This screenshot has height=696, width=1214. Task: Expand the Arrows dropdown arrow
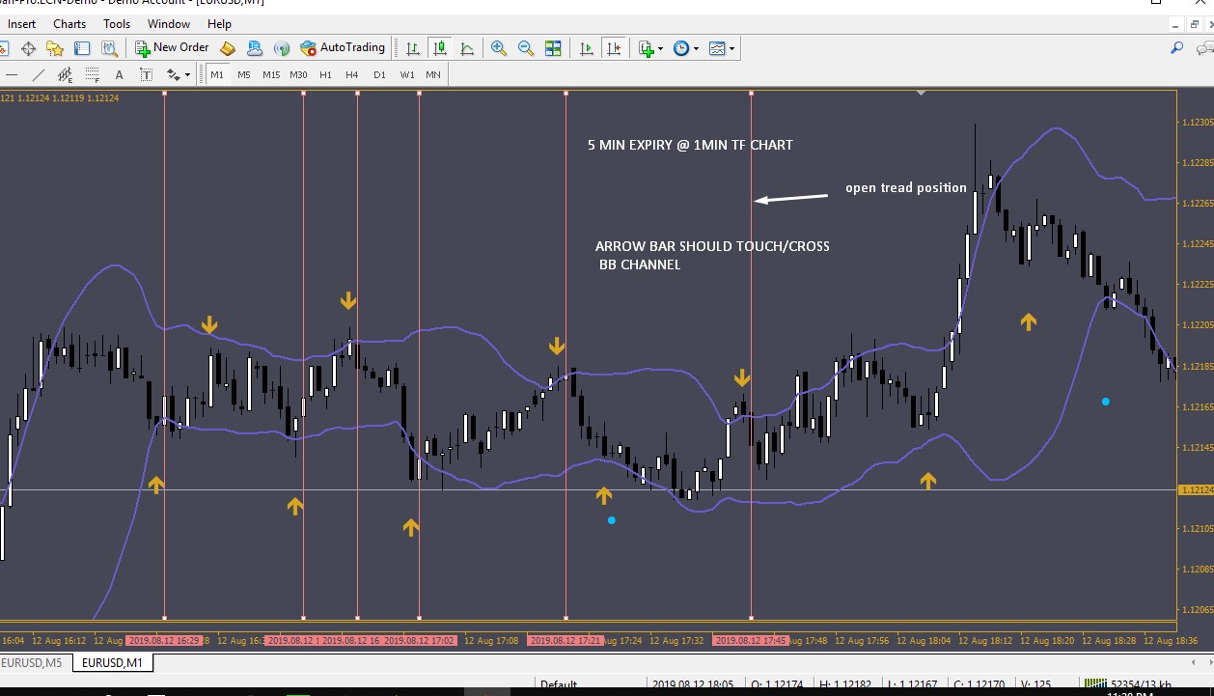coord(187,74)
